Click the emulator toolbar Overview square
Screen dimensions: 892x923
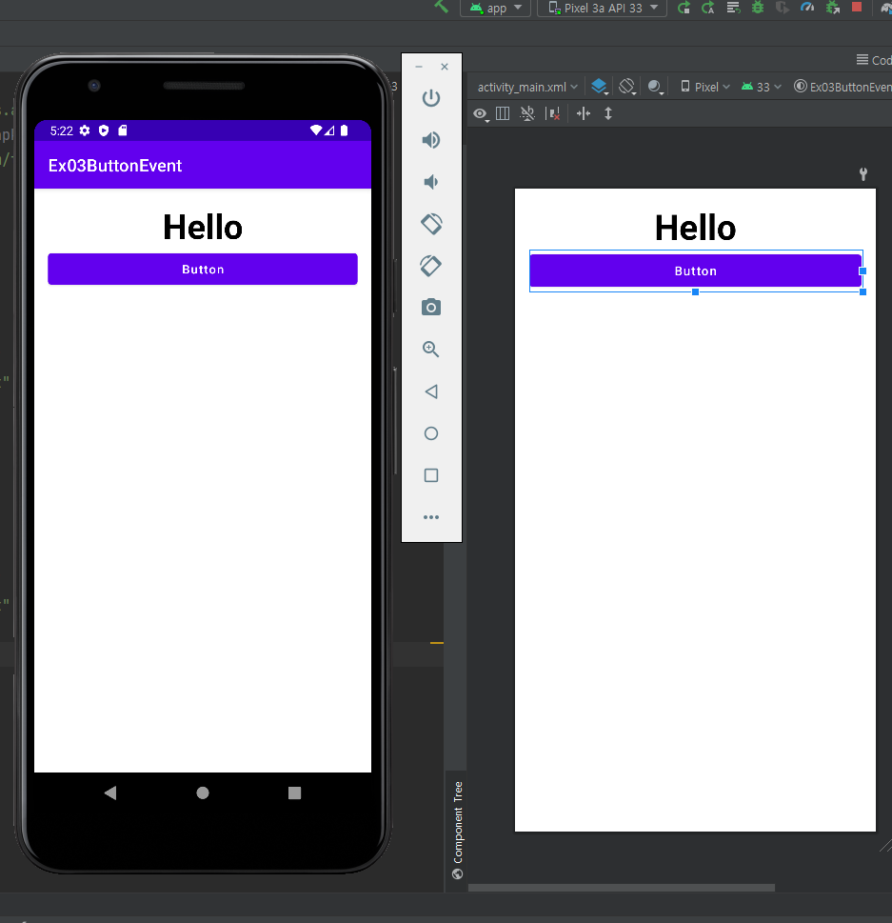(431, 475)
